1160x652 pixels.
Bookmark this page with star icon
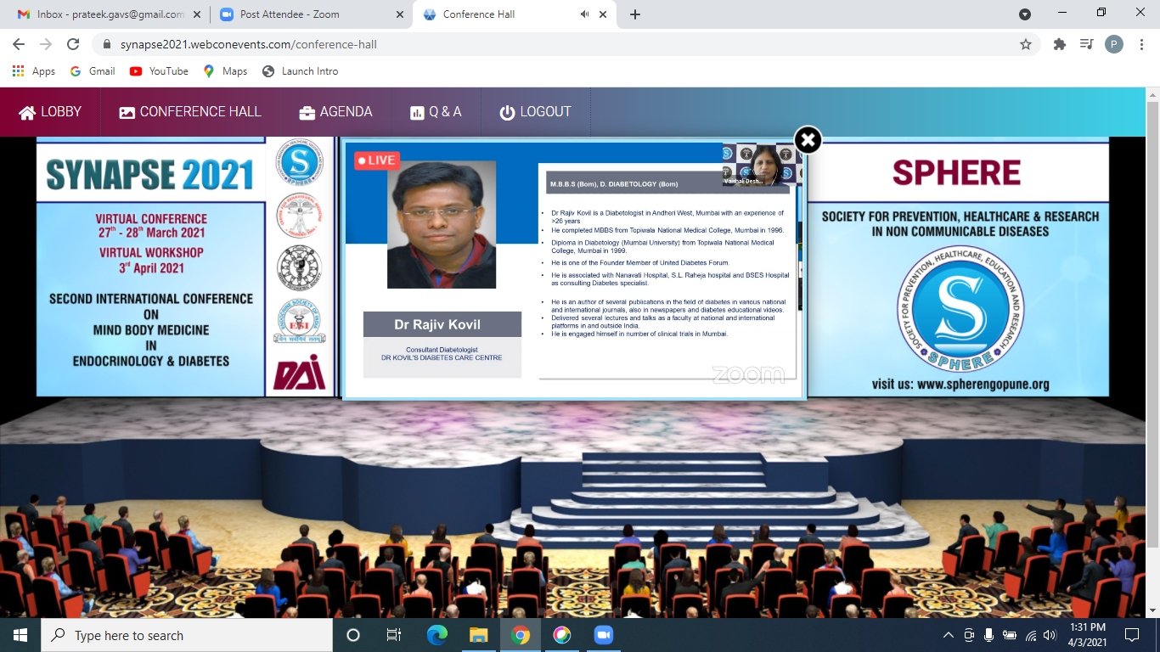click(x=1025, y=44)
